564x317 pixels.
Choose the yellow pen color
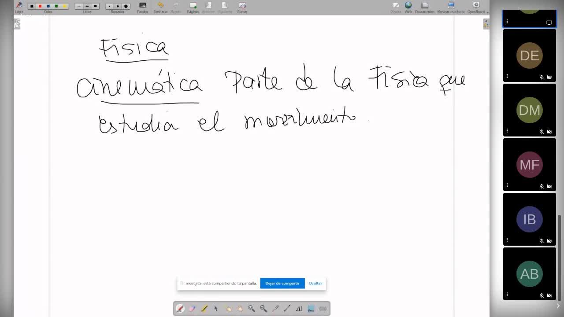point(64,6)
